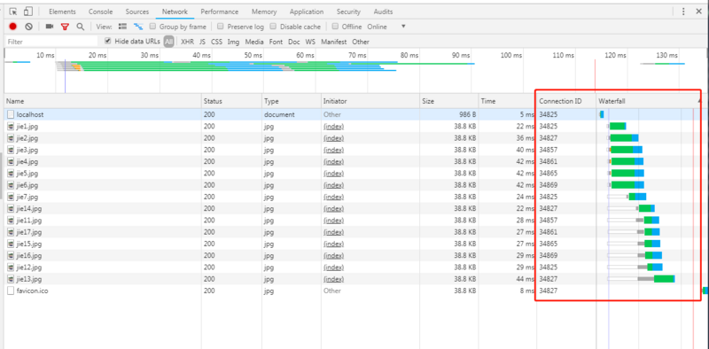Sort by Connection ID column header
The height and width of the screenshot is (349, 709).
pos(565,101)
